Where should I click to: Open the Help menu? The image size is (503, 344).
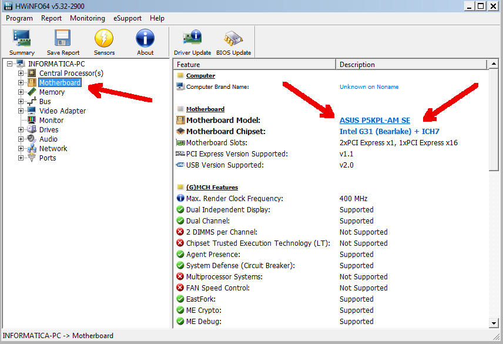click(x=157, y=18)
